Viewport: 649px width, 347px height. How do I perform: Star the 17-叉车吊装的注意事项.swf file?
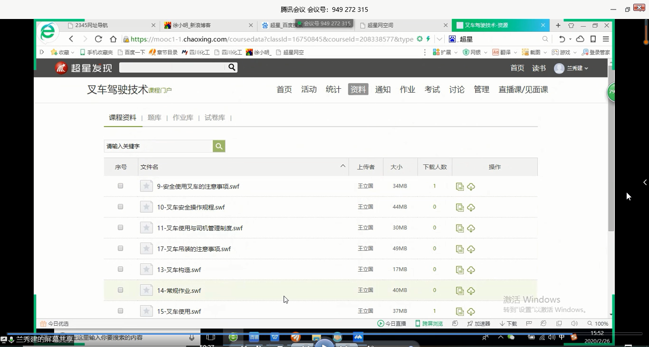(x=146, y=249)
